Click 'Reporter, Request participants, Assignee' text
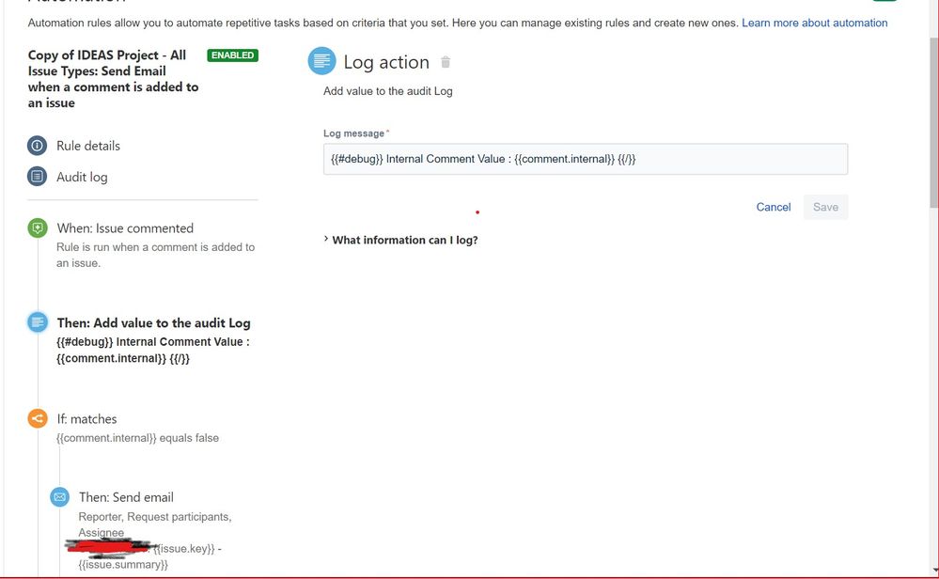Screen dimensions: 939x579 click(x=154, y=524)
